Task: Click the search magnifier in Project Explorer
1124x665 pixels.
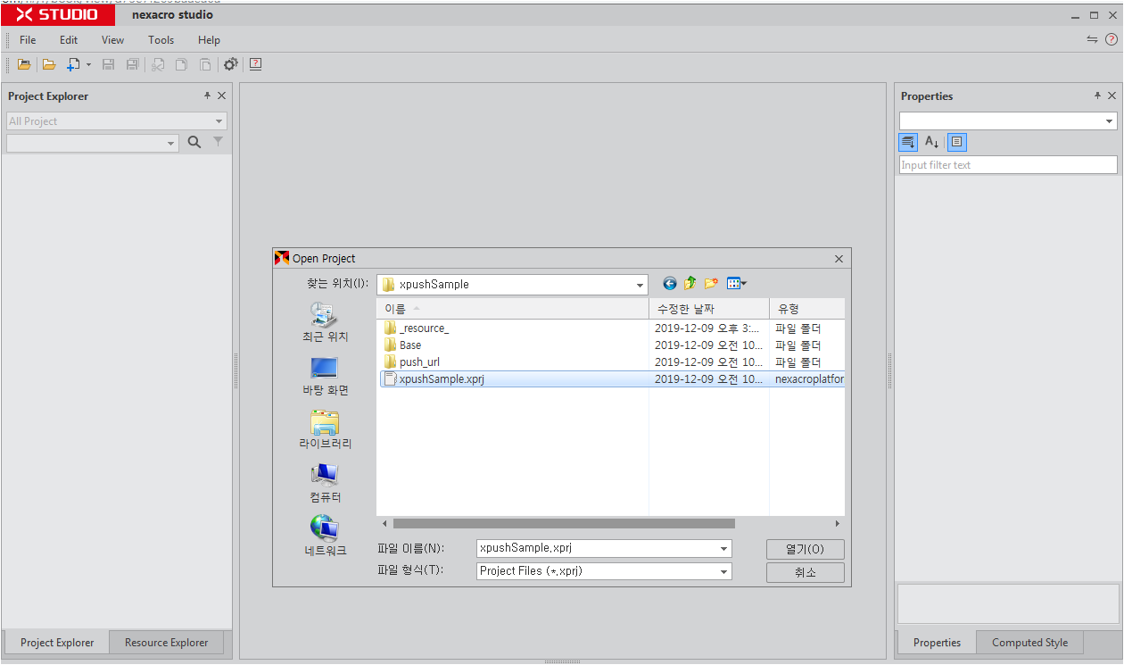Action: tap(194, 142)
